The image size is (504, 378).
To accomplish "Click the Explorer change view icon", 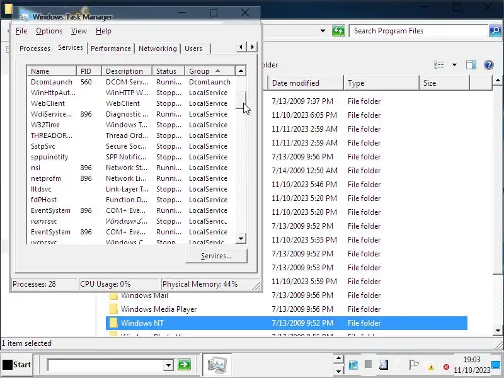I will [x=438, y=65].
